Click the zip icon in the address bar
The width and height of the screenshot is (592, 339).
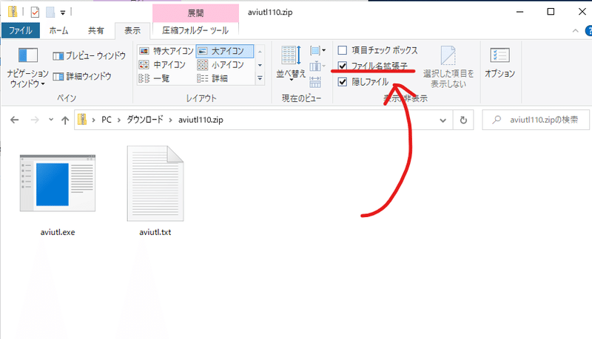click(82, 120)
